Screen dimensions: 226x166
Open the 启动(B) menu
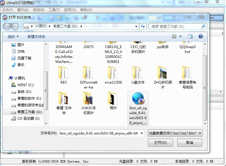coord(38,10)
